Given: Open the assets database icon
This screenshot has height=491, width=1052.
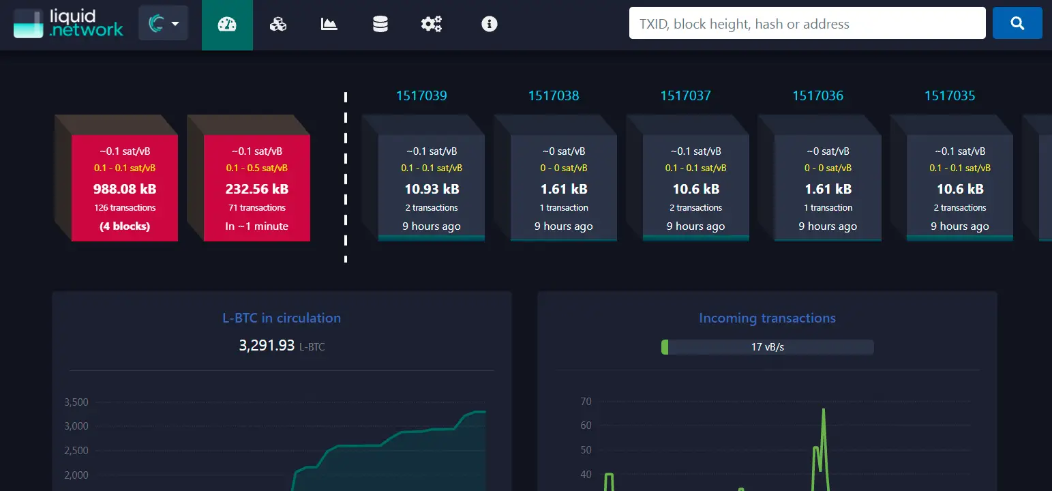Looking at the screenshot, I should pyautogui.click(x=380, y=25).
